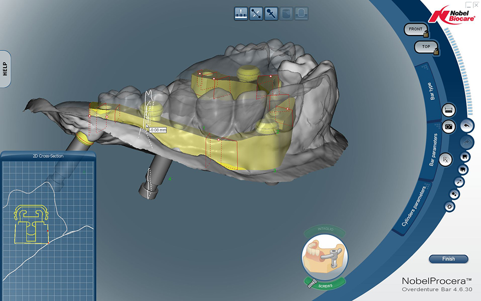
Task: Click the bar lift arrow tool icon
Action: [240, 13]
